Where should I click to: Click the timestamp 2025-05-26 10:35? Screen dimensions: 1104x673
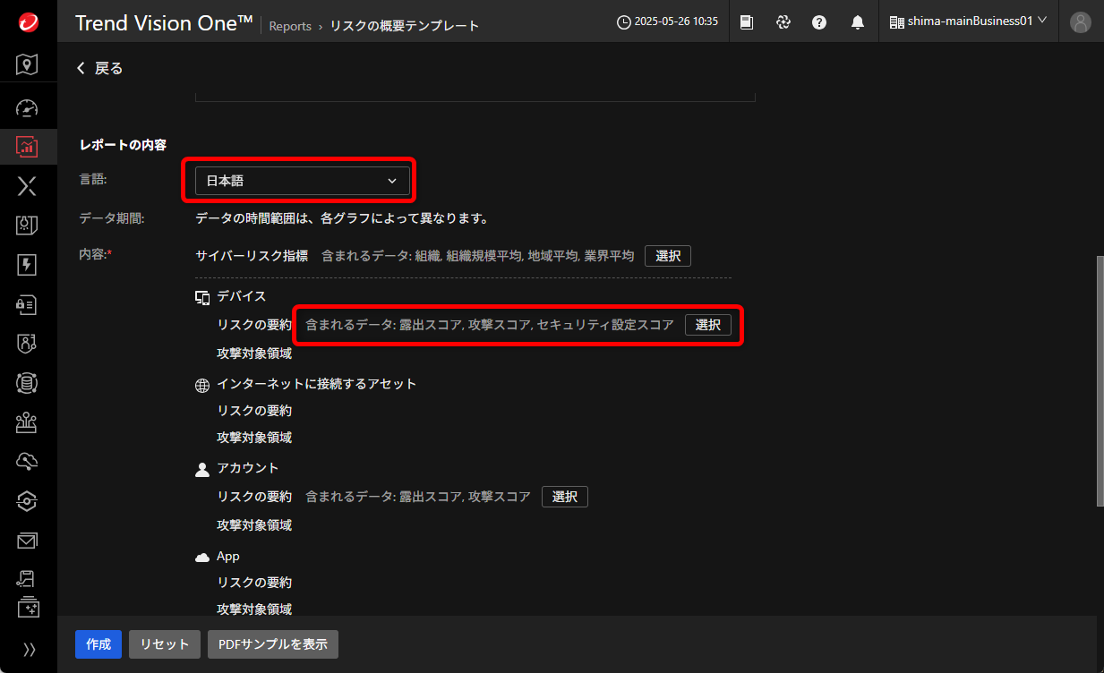coord(676,21)
